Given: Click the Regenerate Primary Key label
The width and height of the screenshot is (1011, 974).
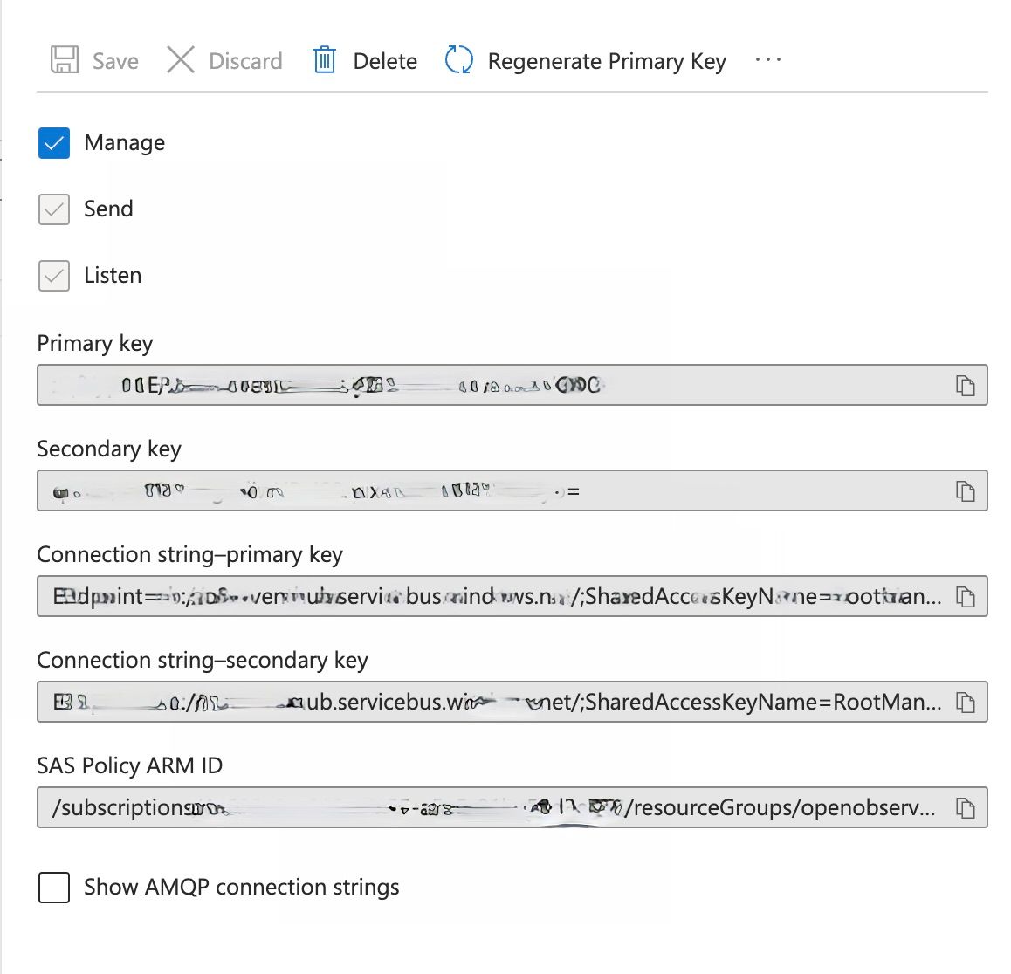Looking at the screenshot, I should tap(607, 61).
